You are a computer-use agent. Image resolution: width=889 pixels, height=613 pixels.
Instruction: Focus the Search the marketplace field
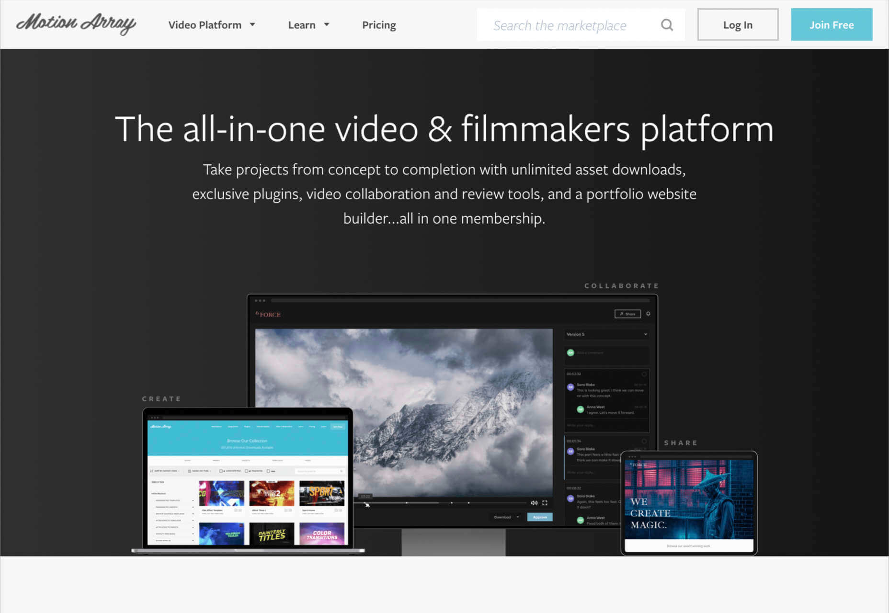[581, 25]
